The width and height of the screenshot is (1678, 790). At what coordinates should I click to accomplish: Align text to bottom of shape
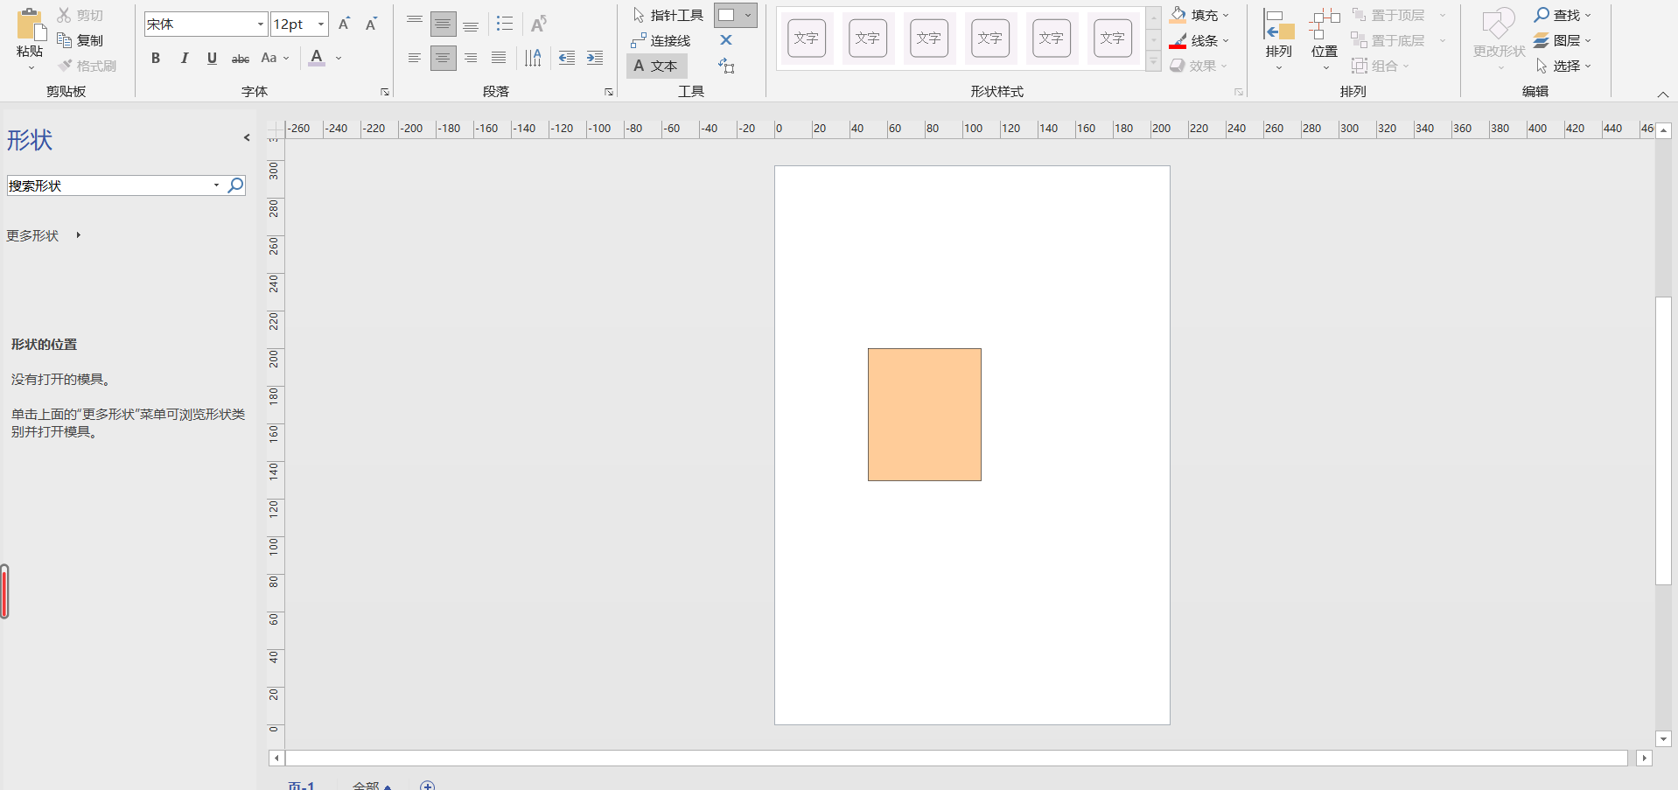[x=471, y=24]
